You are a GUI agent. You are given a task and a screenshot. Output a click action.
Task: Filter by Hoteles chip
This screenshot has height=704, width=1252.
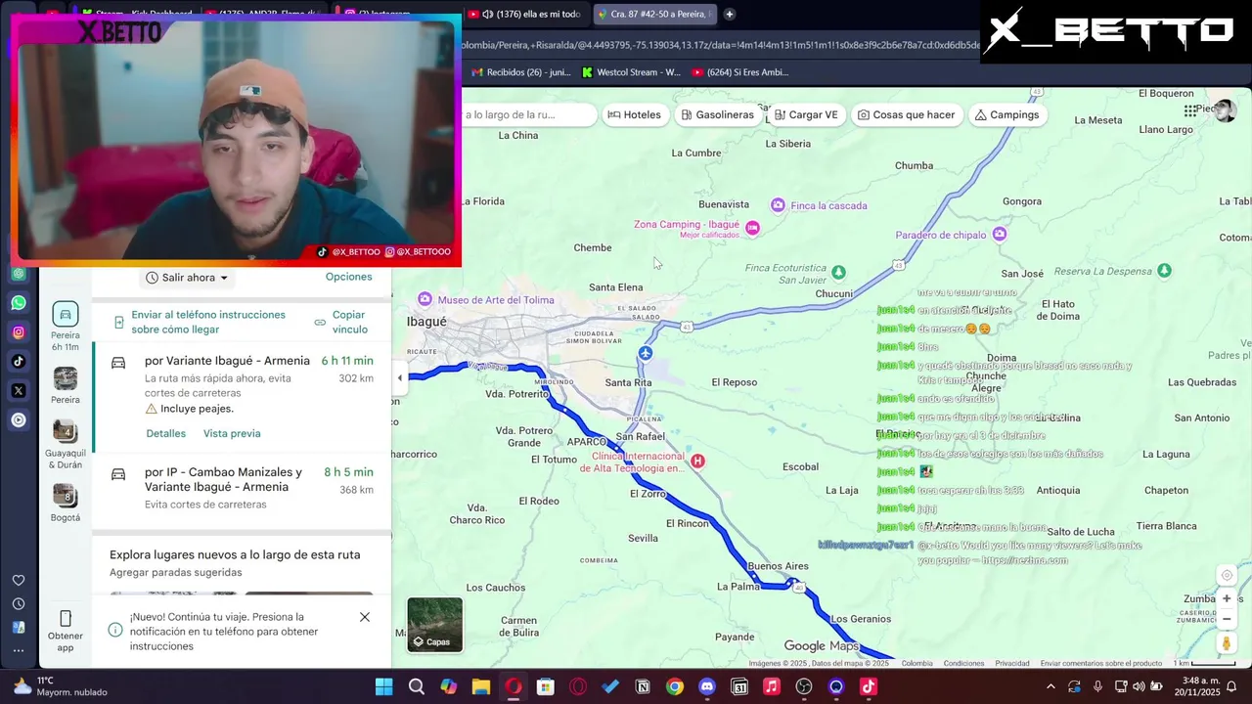tap(635, 114)
